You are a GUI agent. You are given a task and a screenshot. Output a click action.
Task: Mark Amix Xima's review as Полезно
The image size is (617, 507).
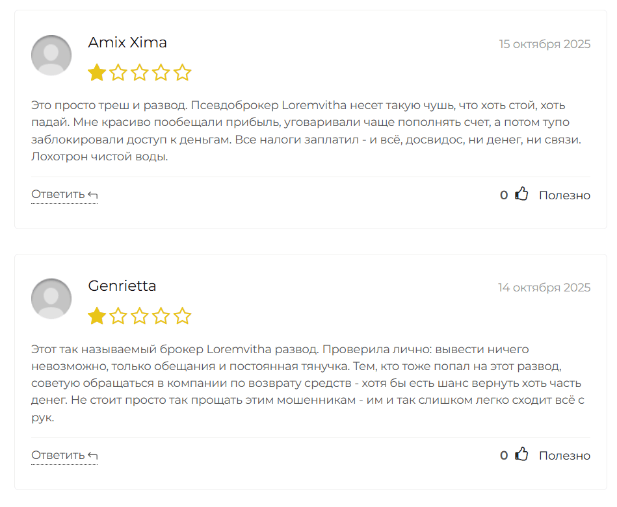click(564, 195)
